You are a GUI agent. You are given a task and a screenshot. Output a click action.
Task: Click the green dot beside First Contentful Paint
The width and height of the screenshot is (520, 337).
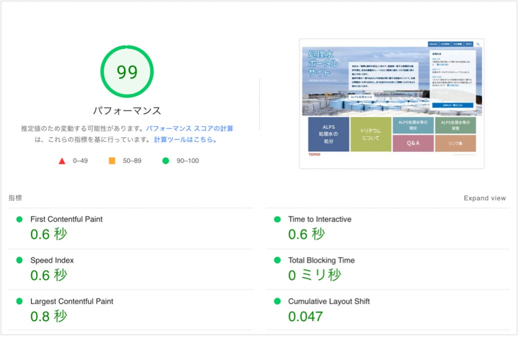[x=19, y=219]
